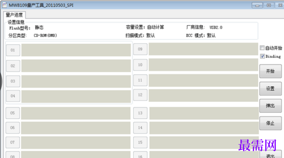This screenshot has width=284, height=158.
Task: Click the 开始 button
Action: click(271, 71)
